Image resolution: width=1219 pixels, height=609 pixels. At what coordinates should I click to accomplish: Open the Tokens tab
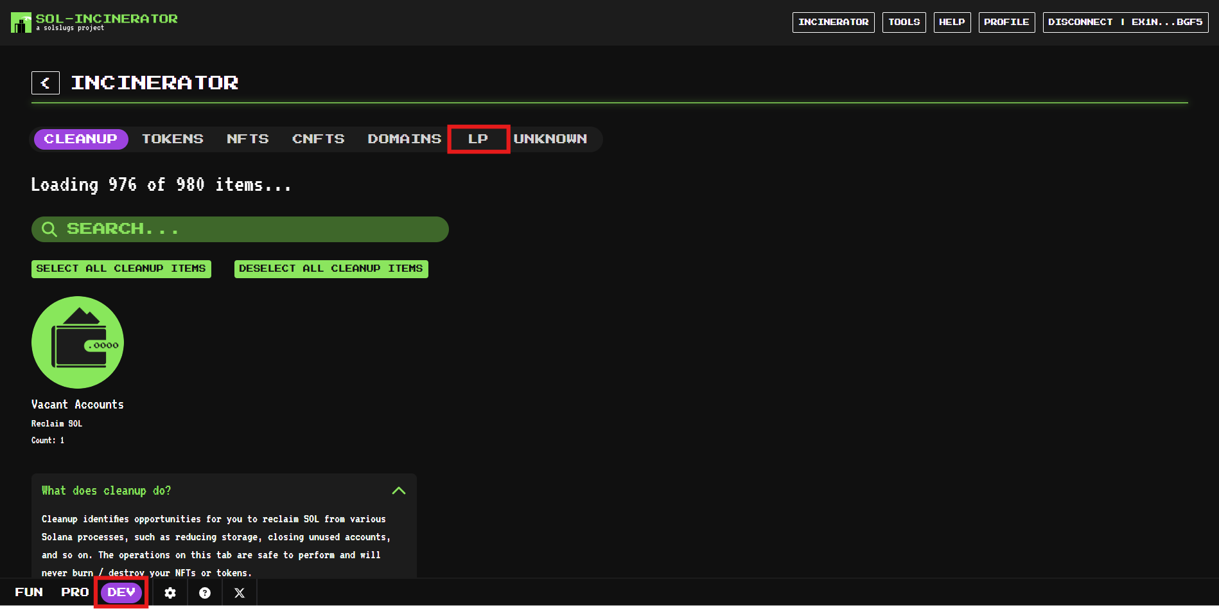coord(173,139)
